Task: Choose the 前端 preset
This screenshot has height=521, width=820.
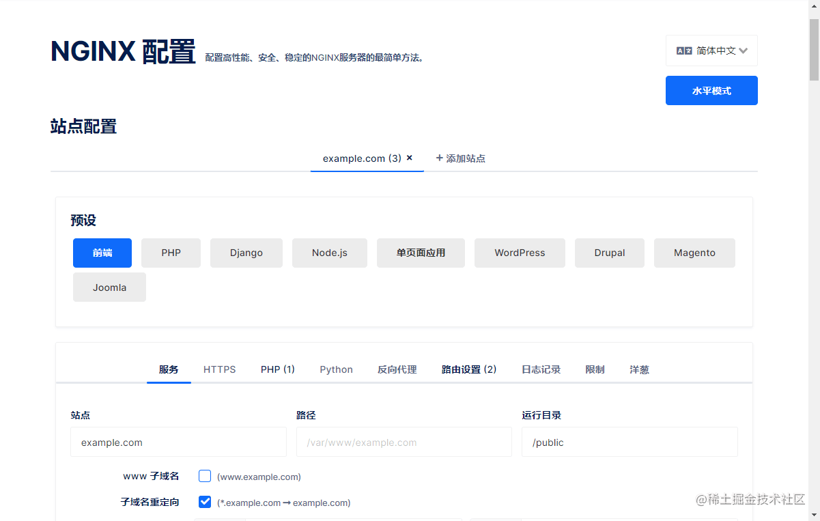Action: pos(102,253)
